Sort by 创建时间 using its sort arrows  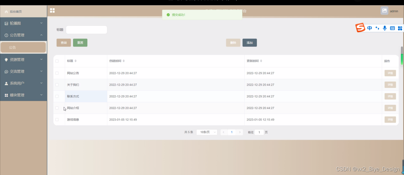[x=123, y=61]
